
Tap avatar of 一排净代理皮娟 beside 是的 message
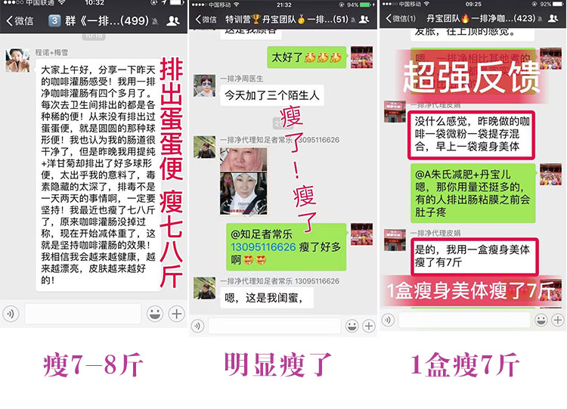click(x=395, y=240)
